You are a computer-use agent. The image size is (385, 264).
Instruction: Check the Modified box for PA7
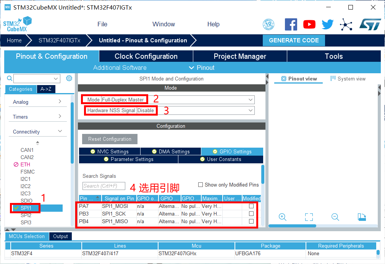pos(251,206)
